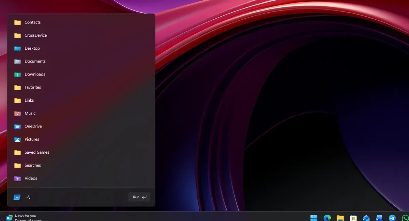The height and width of the screenshot is (221, 409).
Task: Open the Contacts folder result
Action: coord(81,22)
